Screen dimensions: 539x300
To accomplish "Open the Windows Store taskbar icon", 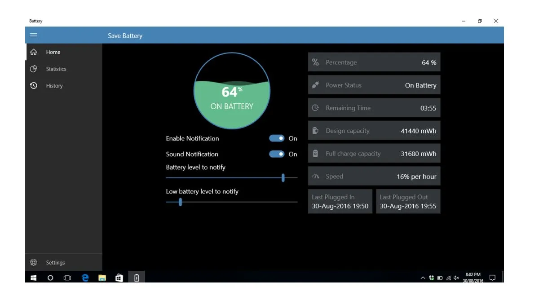I will click(119, 278).
